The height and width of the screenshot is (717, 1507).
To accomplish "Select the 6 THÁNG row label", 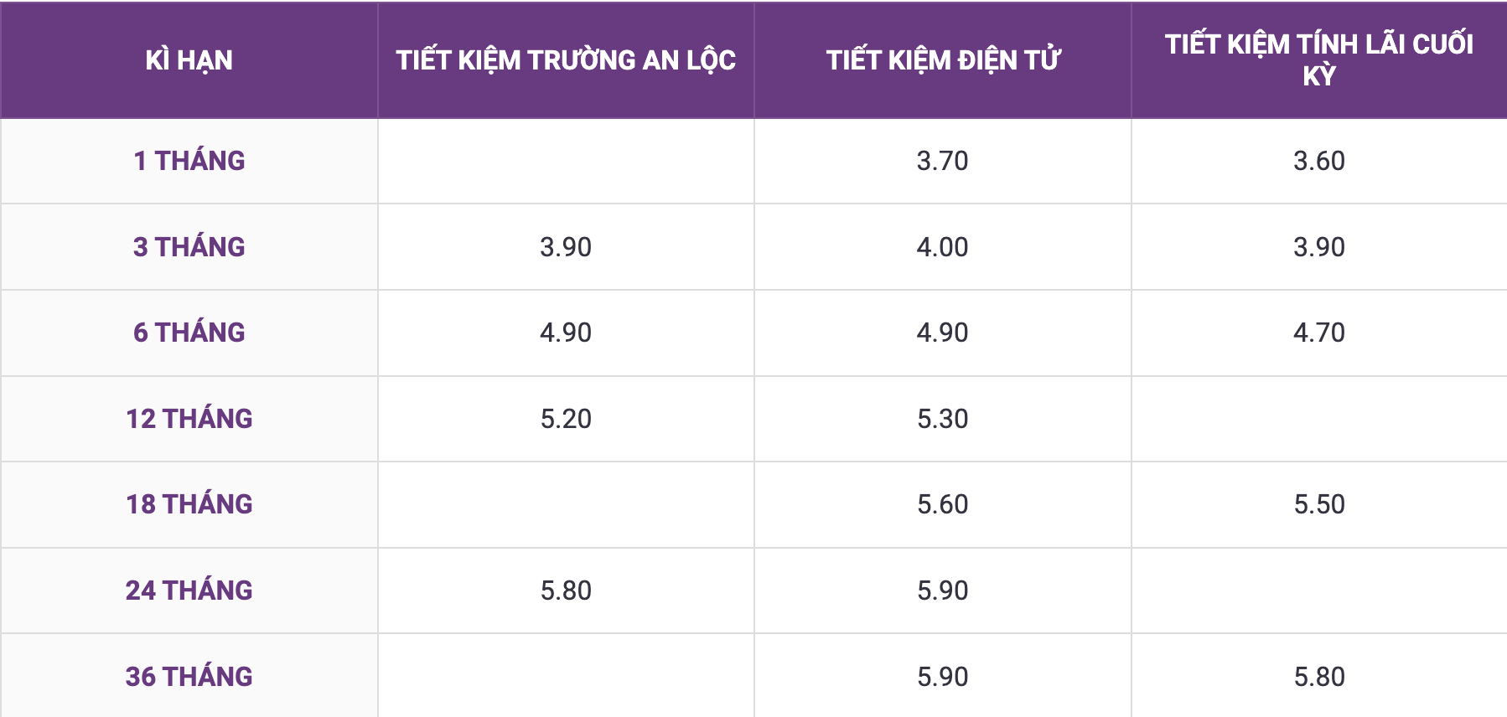I will 189,333.
